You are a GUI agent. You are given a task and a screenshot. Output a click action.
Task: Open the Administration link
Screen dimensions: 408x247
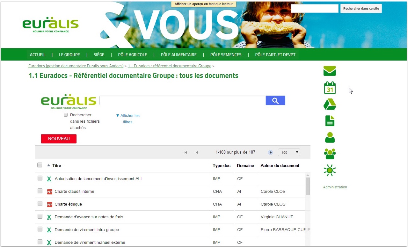[x=335, y=187]
